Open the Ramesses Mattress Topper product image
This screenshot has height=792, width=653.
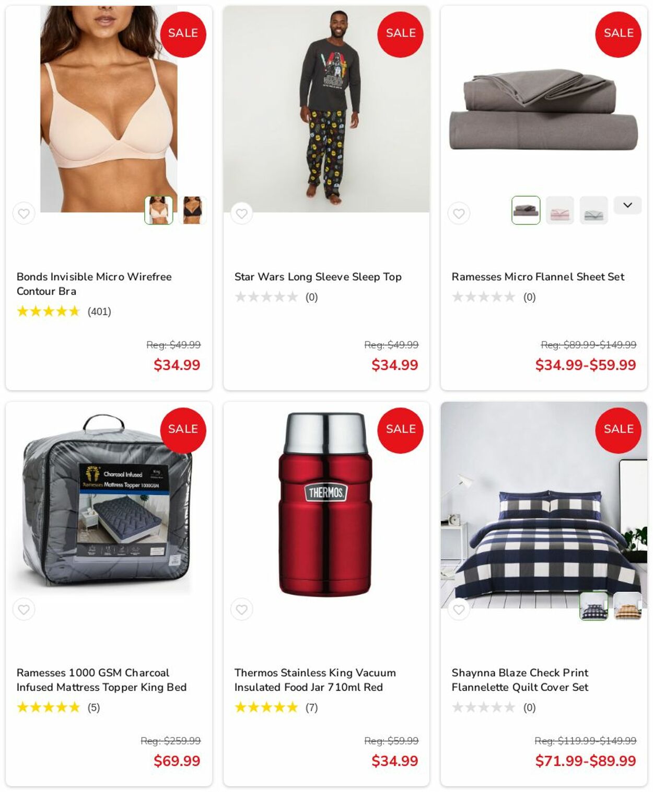[109, 505]
